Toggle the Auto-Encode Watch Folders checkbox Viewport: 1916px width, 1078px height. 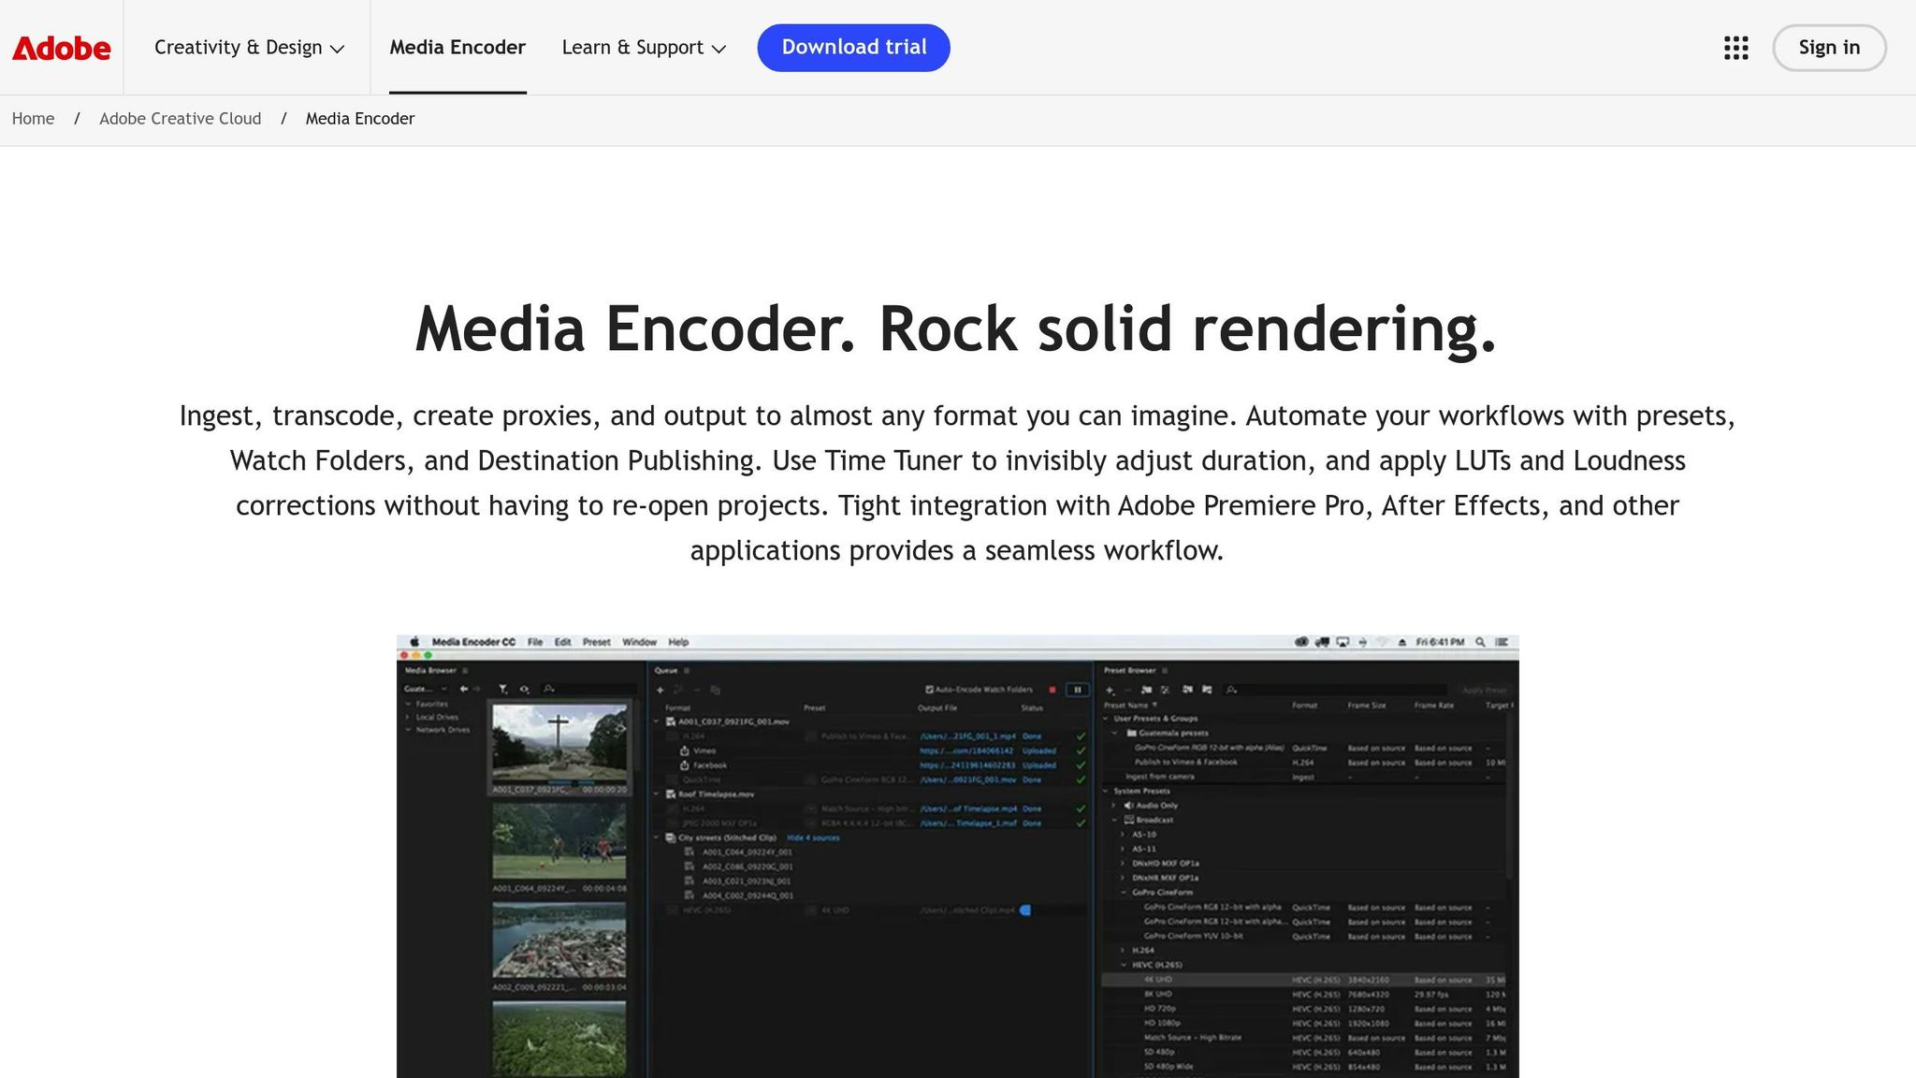[x=929, y=690]
